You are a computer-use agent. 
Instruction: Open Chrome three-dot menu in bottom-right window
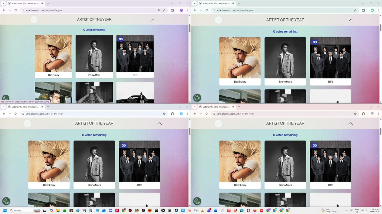tap(378, 113)
